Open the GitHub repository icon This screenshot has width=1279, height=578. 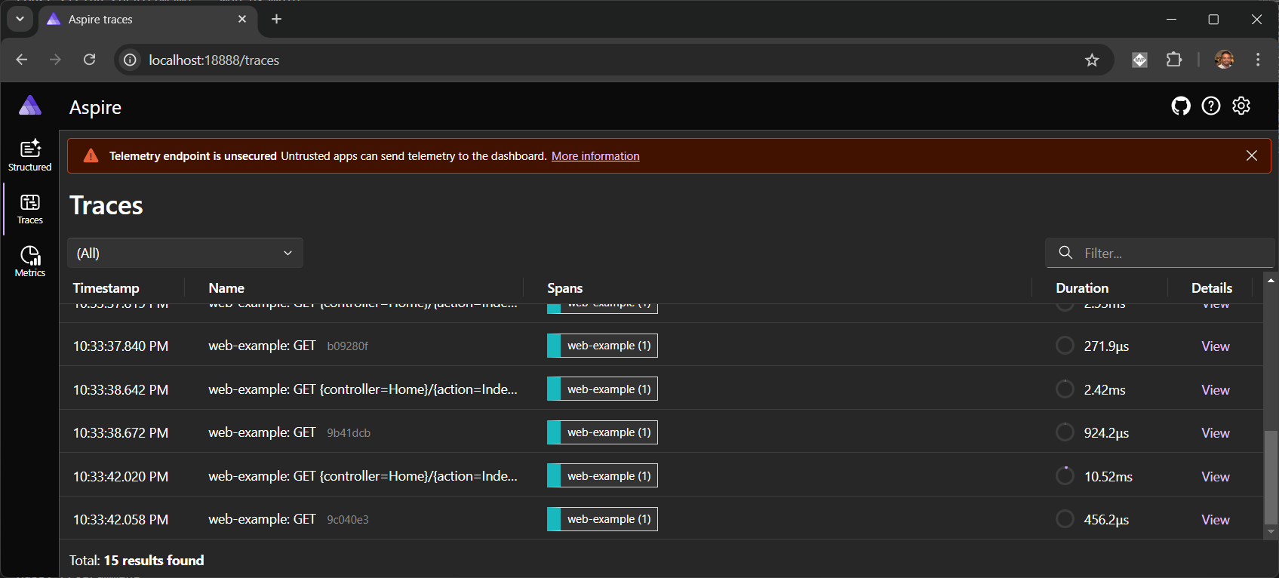pyautogui.click(x=1181, y=106)
